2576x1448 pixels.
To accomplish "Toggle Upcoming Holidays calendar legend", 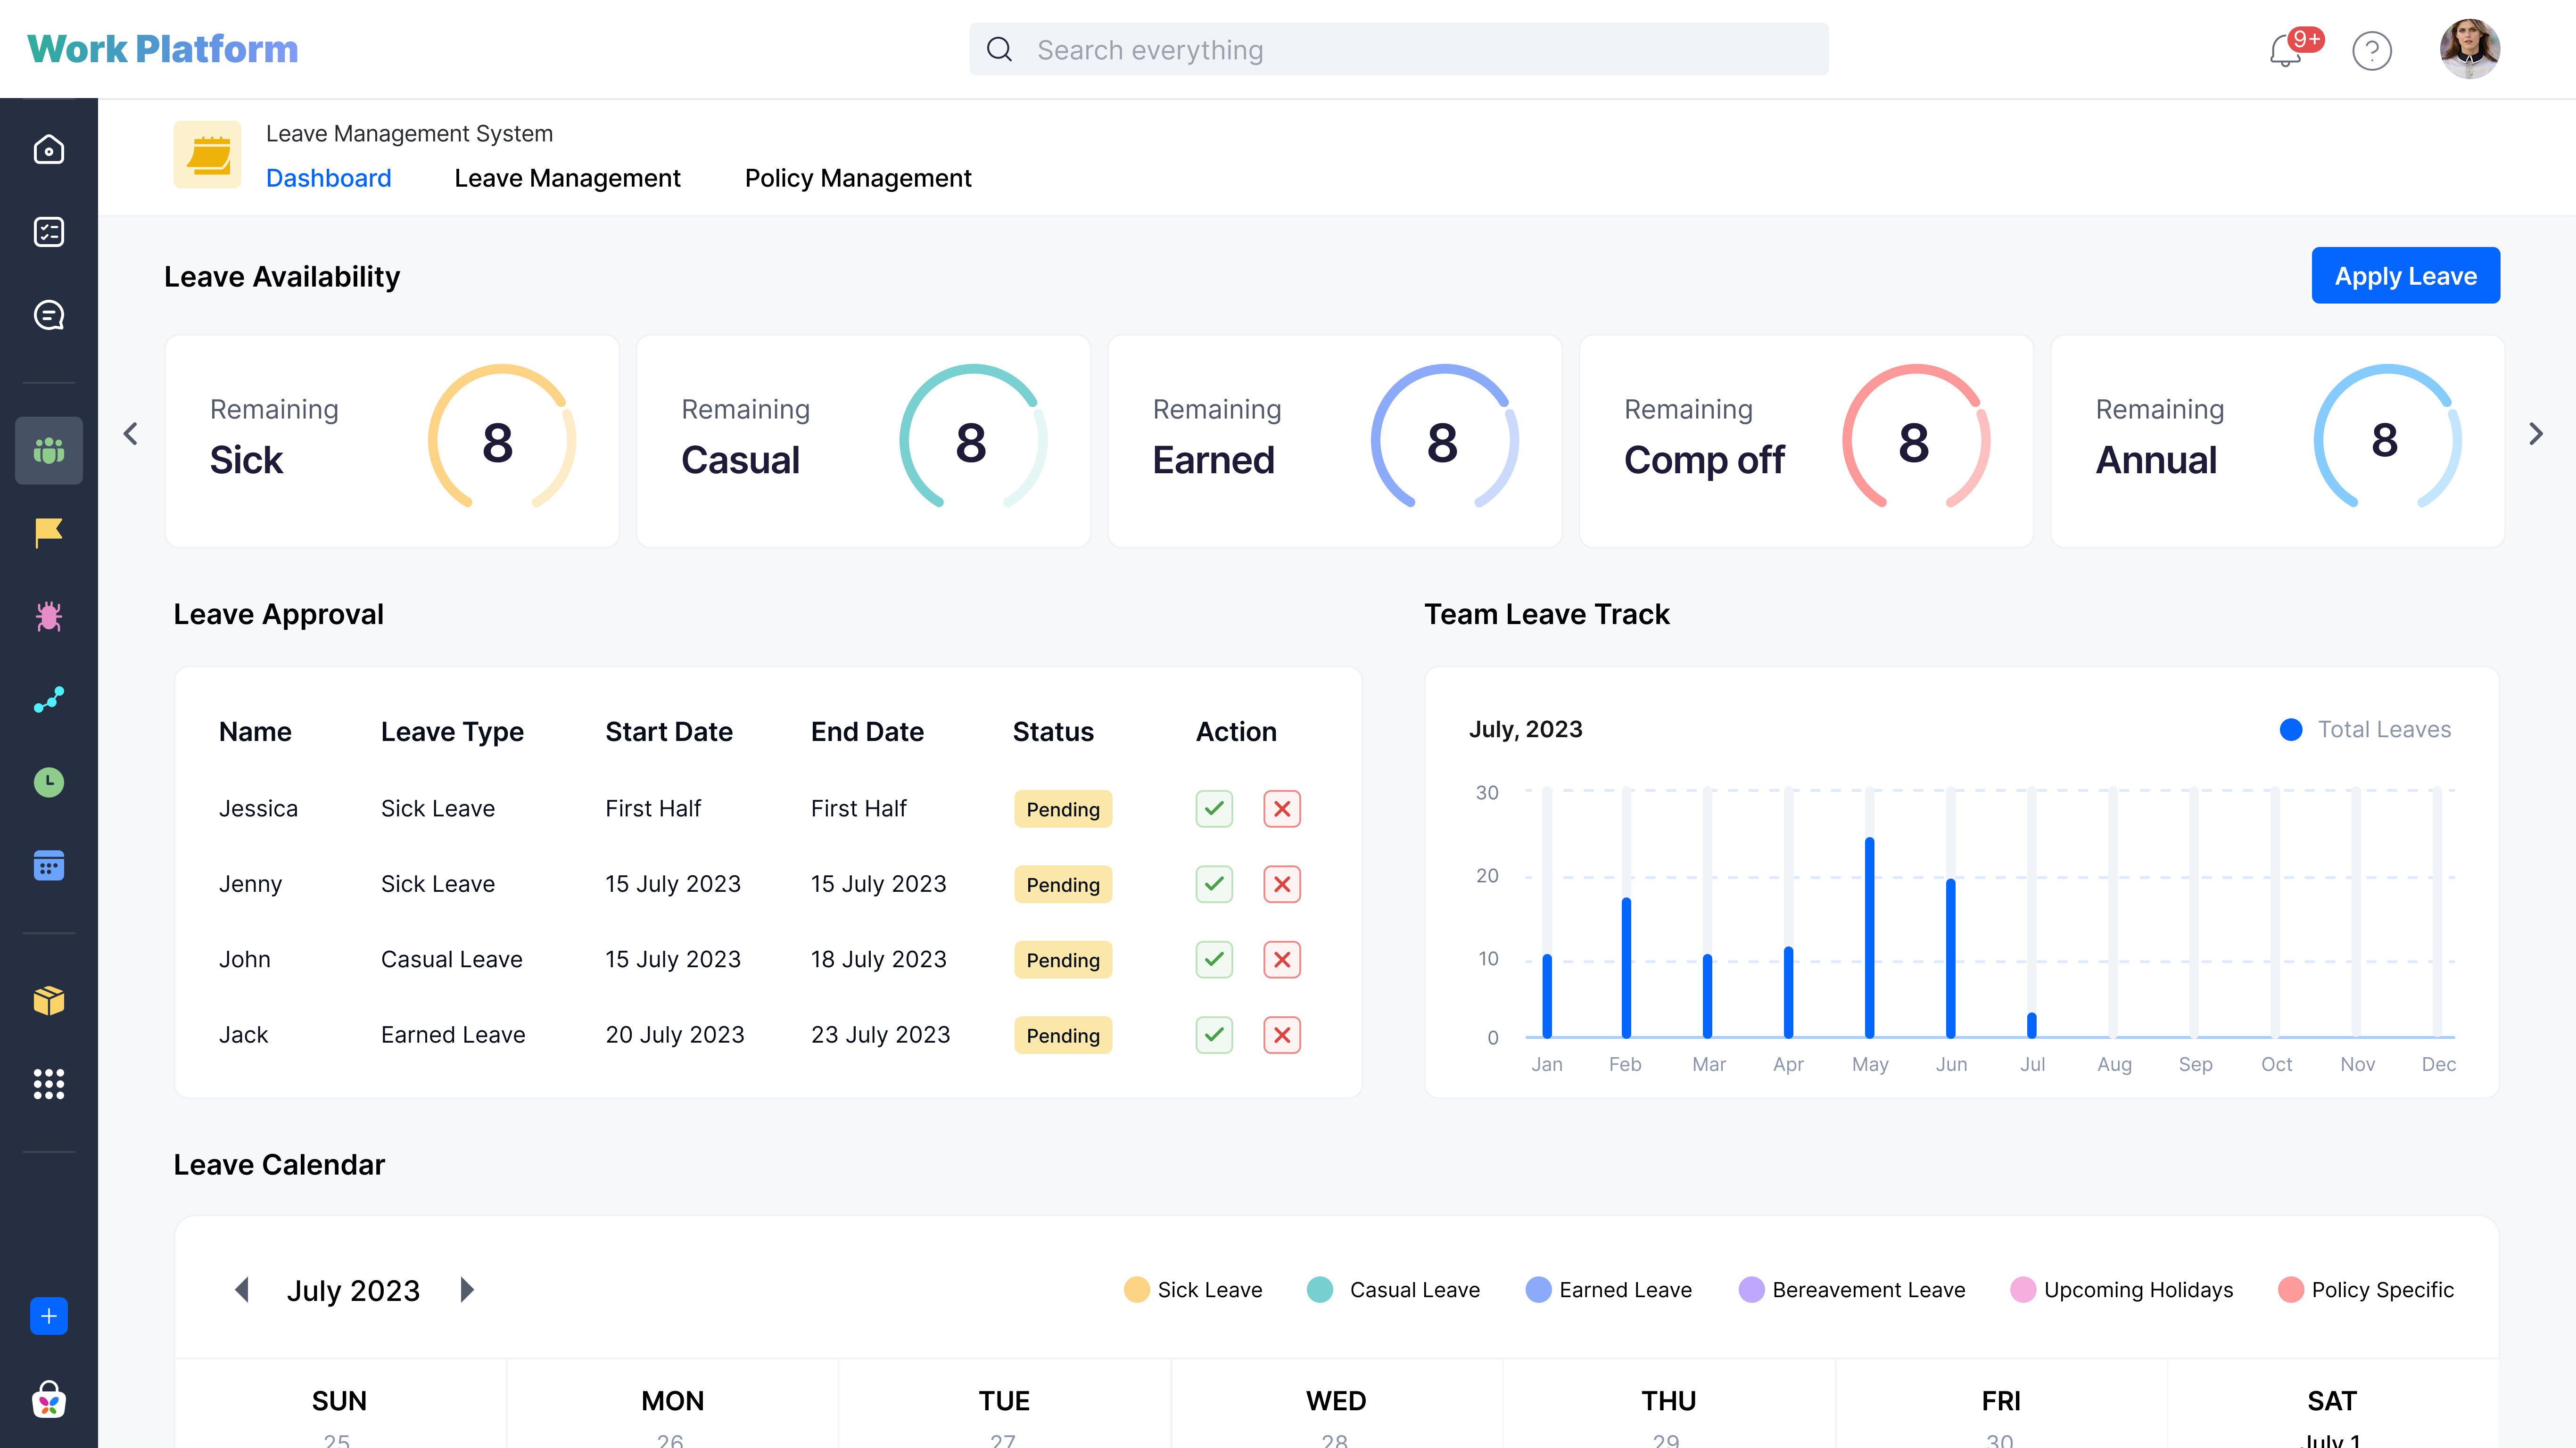I will [2121, 1290].
